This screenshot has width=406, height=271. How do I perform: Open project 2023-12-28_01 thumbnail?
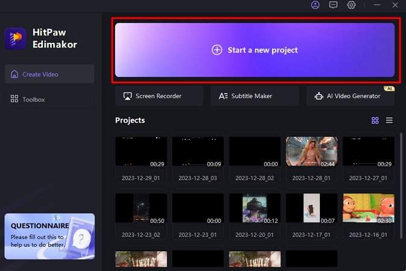311,151
